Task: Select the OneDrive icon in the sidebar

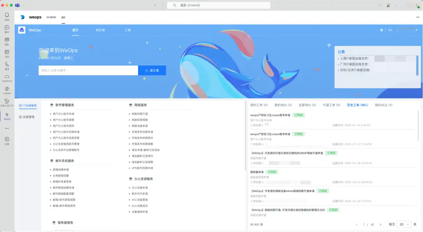Action: (6, 77)
